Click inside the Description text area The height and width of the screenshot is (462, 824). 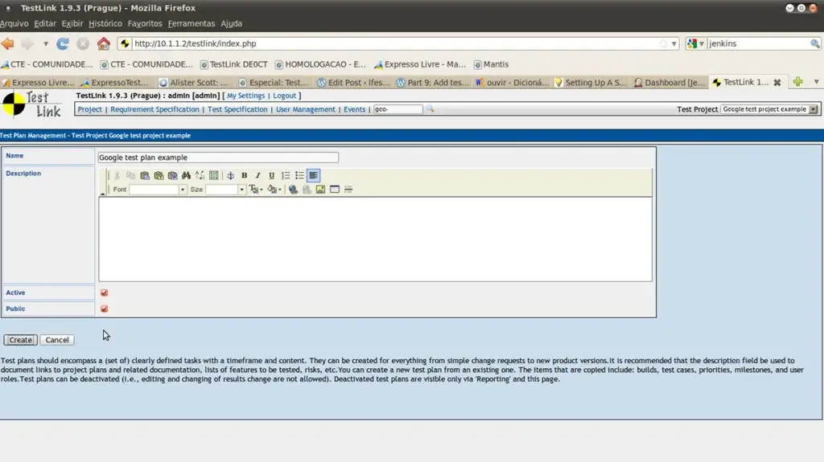(375, 239)
